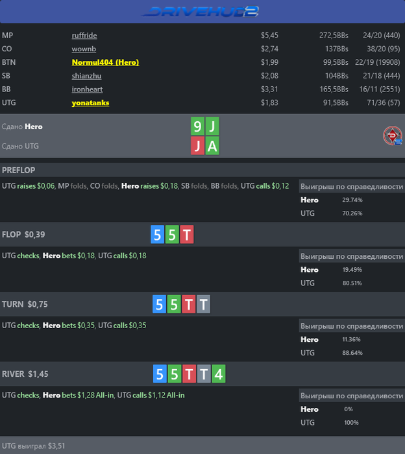Click the green 5 card on the river row

pos(175,374)
